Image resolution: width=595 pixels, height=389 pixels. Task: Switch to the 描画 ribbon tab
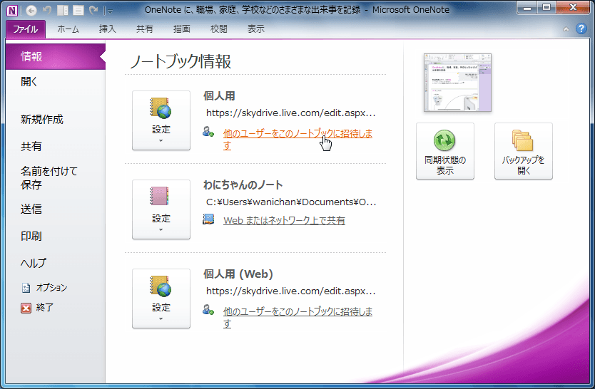(x=182, y=29)
